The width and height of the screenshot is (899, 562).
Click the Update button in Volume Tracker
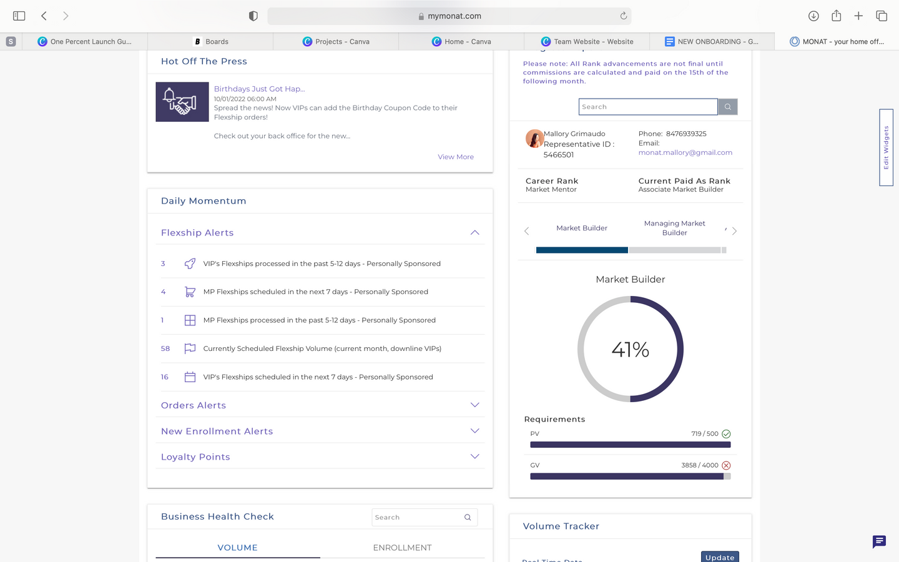click(x=720, y=557)
